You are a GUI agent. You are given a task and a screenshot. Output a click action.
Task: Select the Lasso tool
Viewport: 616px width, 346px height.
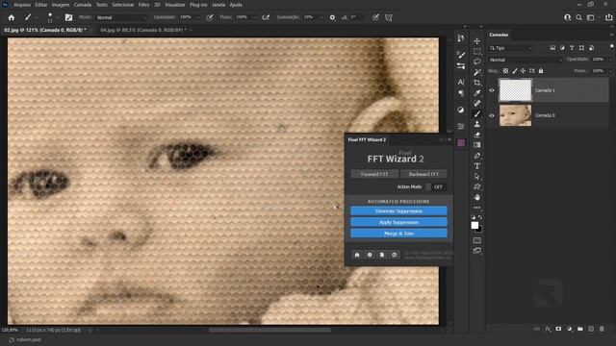click(x=477, y=62)
